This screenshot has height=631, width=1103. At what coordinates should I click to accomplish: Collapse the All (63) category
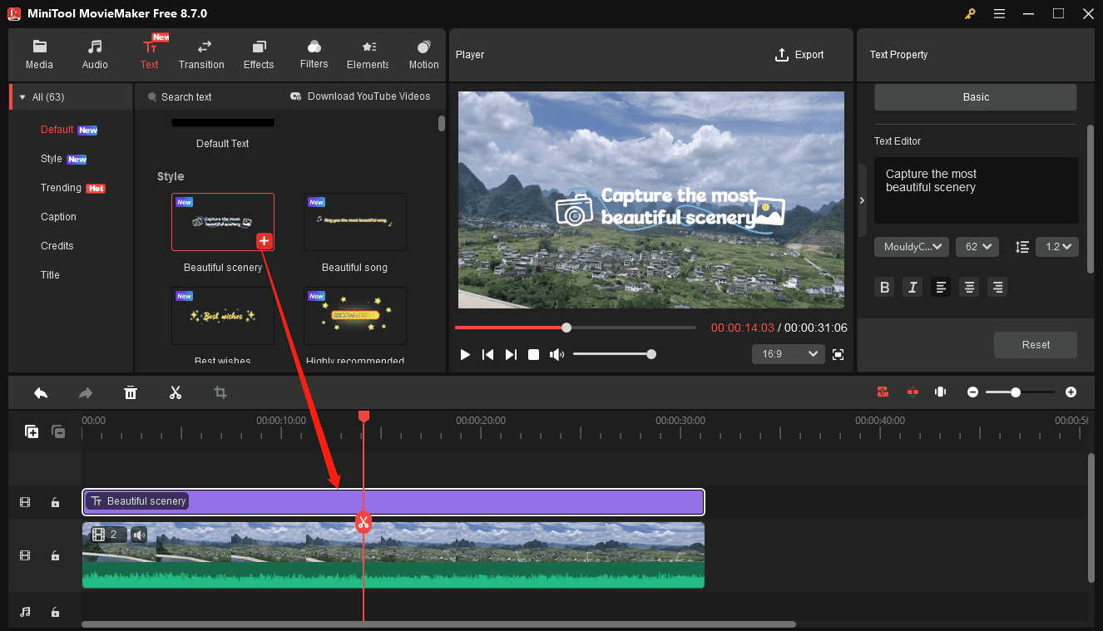[x=22, y=97]
